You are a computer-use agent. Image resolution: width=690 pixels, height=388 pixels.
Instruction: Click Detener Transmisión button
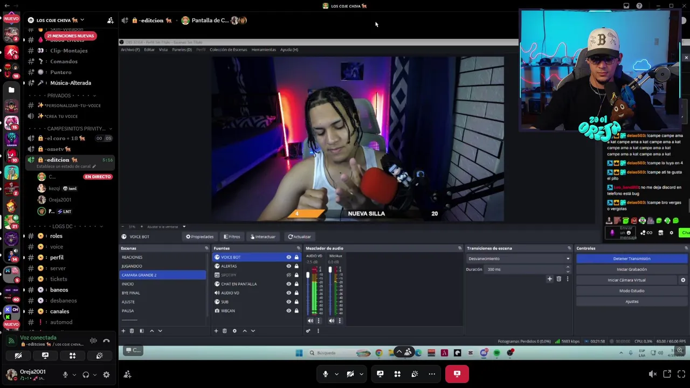click(632, 259)
